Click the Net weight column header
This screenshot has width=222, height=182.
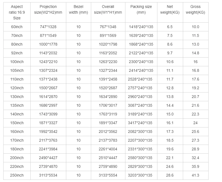coord(170,10)
